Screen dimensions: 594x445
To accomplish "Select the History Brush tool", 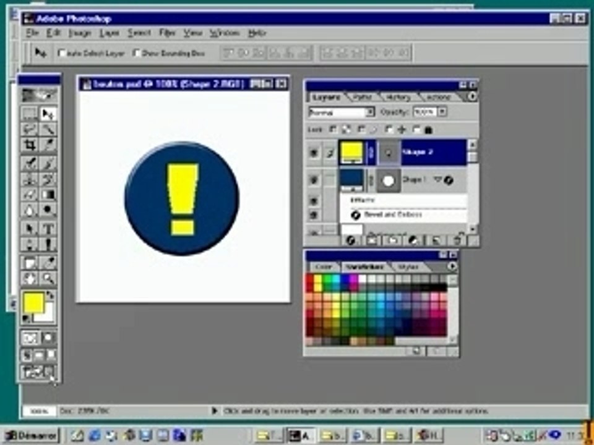I will pyautogui.click(x=48, y=179).
